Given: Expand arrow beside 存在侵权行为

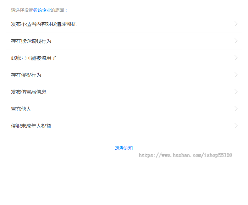Looking at the screenshot, I should click(236, 75).
